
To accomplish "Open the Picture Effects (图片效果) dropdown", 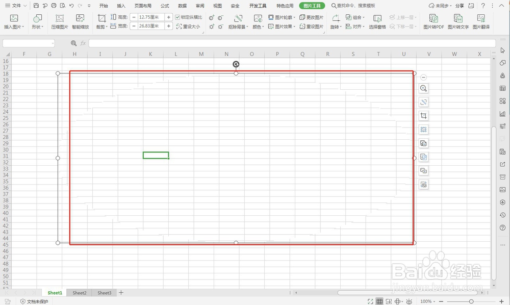I will click(282, 27).
